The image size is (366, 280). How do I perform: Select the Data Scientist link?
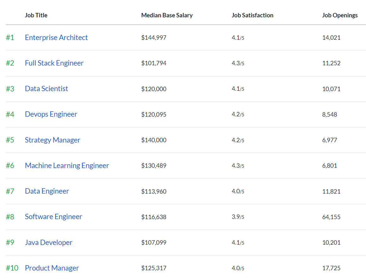coord(46,89)
